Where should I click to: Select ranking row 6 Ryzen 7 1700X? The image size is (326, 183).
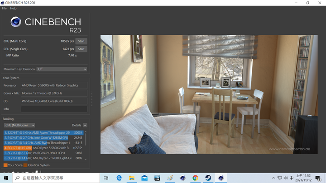[x=43, y=158]
